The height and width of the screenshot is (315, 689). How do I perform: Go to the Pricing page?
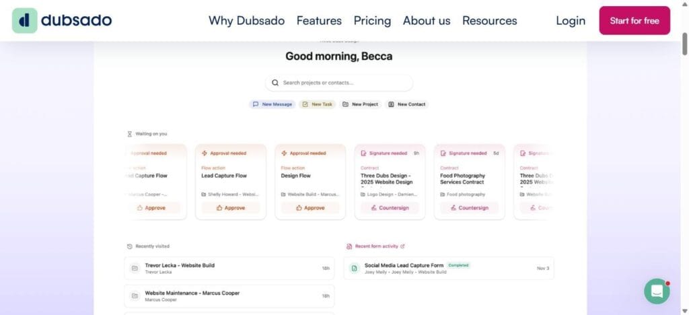[x=372, y=21]
